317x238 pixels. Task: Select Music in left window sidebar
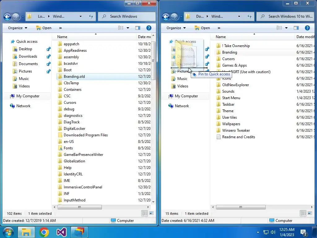pyautogui.click(x=24, y=79)
